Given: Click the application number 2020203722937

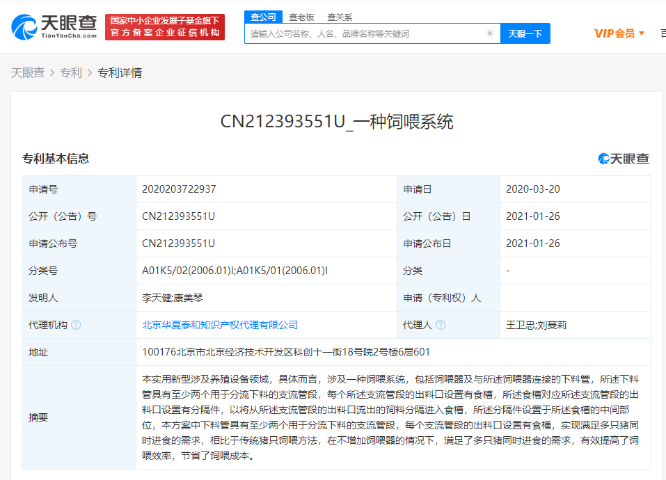Looking at the screenshot, I should point(179,189).
